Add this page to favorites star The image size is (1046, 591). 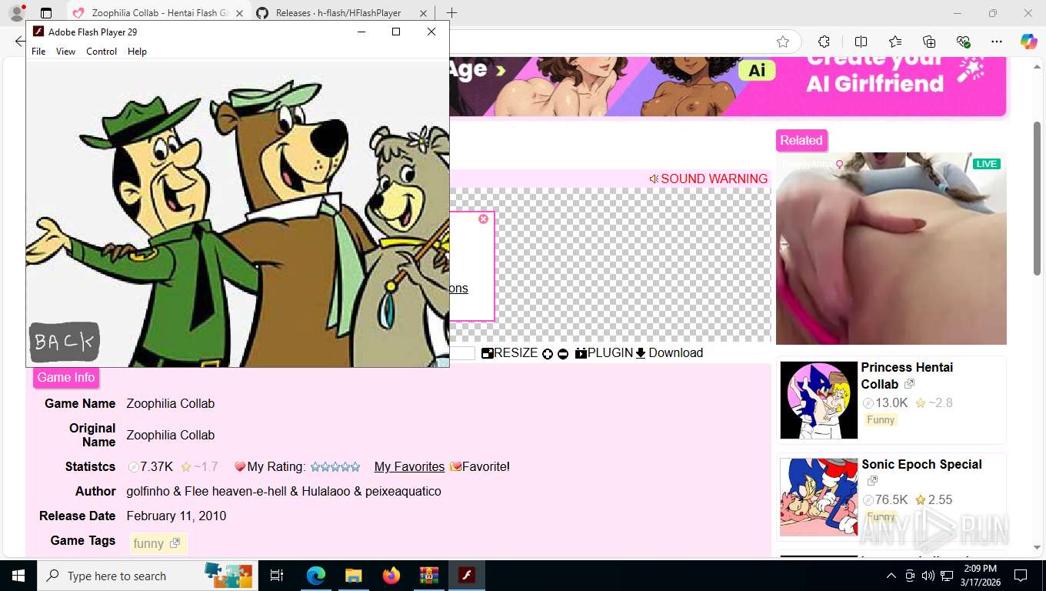click(x=783, y=42)
